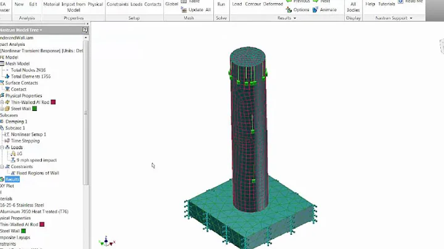Click the Deformed results button
This screenshot has height=249, width=444.
pyautogui.click(x=273, y=4)
